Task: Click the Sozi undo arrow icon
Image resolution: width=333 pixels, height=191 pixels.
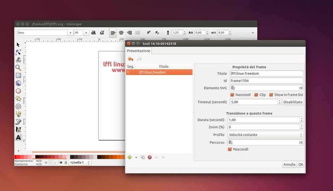Action: (131, 59)
